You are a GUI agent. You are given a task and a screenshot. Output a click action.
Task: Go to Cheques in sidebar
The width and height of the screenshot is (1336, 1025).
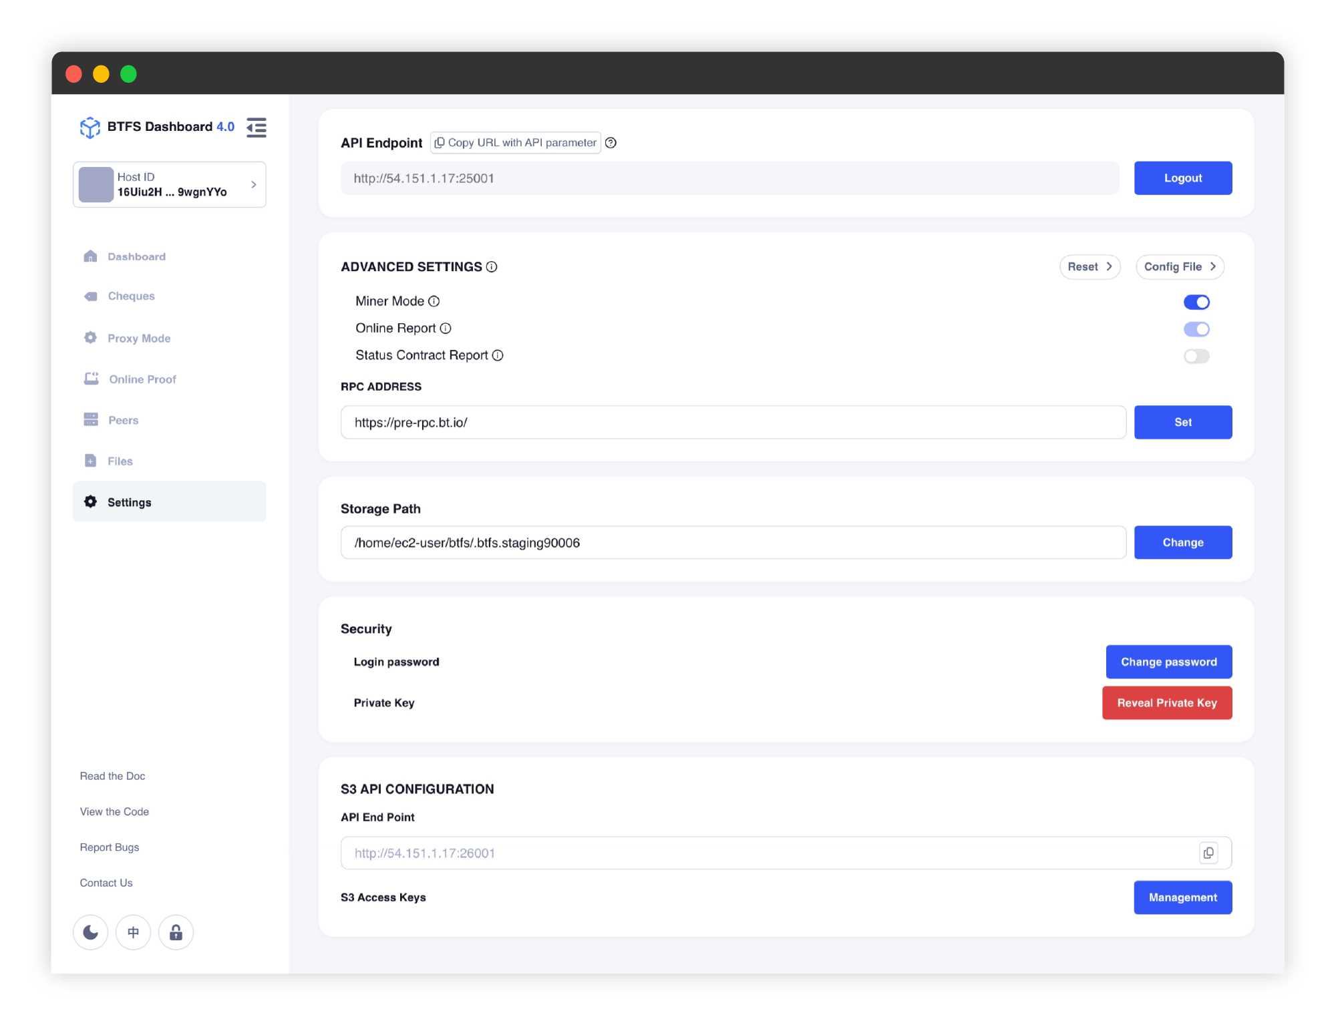(131, 296)
